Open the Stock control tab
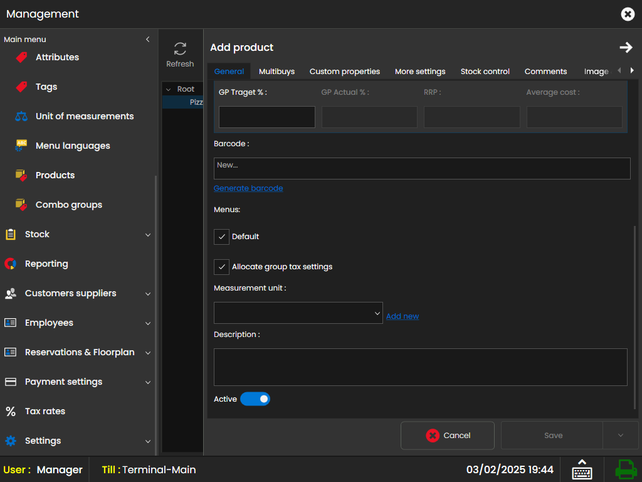The image size is (642, 482). [x=485, y=72]
